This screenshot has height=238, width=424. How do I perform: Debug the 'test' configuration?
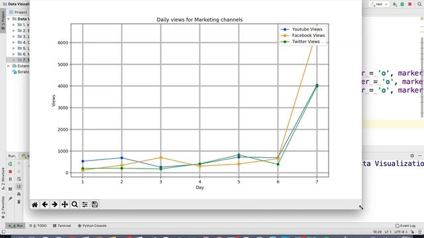point(402,5)
